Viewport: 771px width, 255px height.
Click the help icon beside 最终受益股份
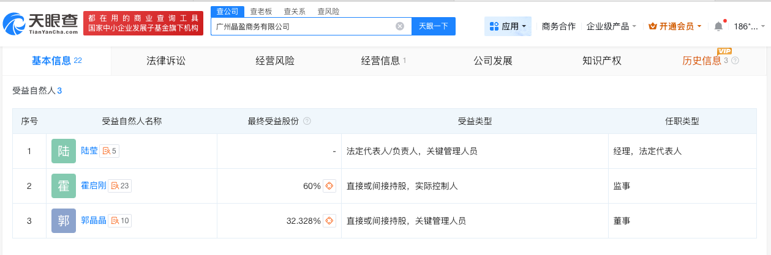(x=307, y=121)
